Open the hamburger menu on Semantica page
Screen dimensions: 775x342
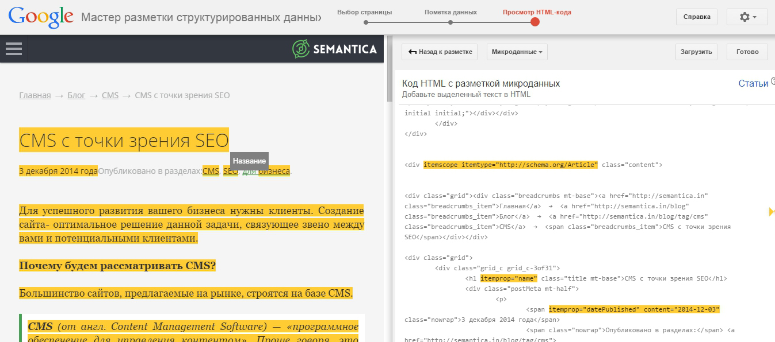click(14, 49)
